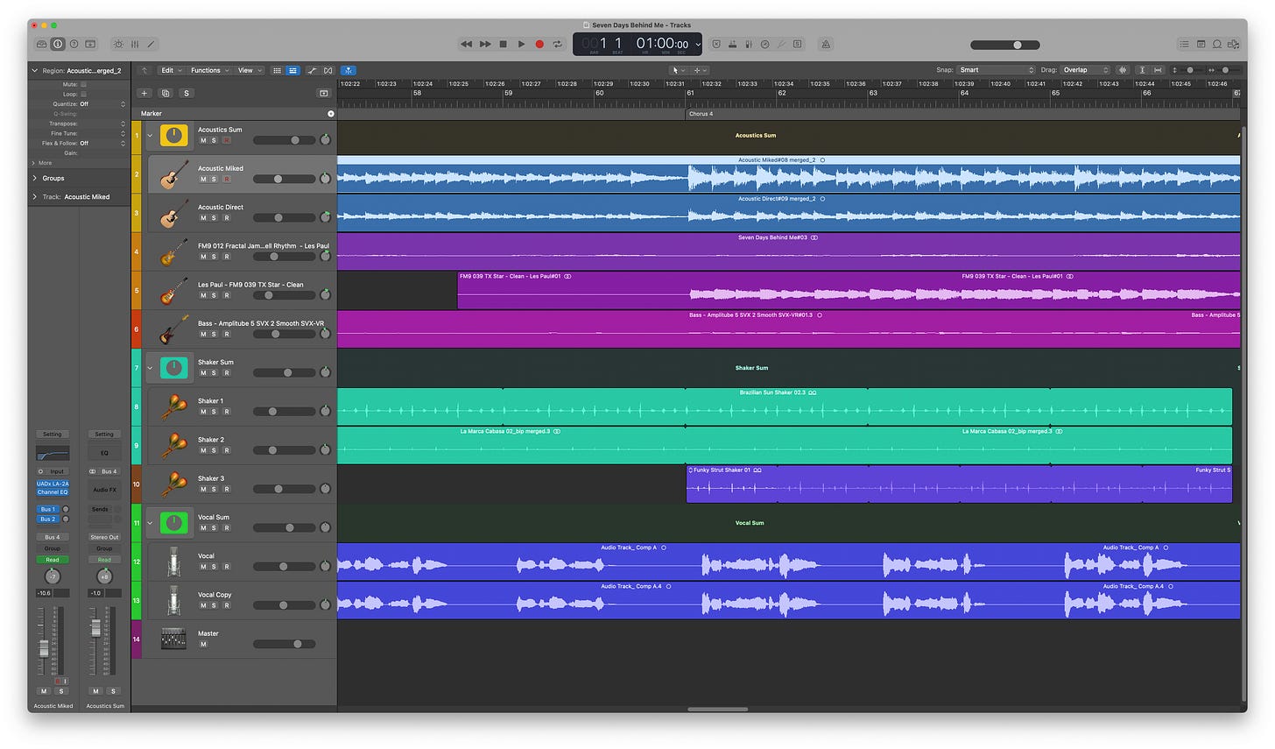
Task: Open the Functions menu
Action: coord(209,70)
